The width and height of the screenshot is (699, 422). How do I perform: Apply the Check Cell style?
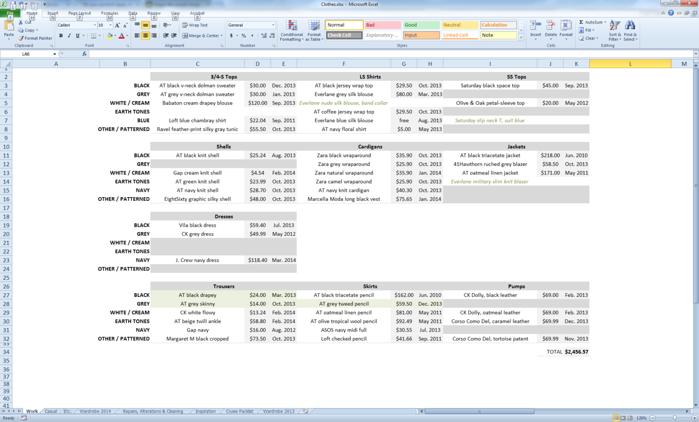(344, 35)
